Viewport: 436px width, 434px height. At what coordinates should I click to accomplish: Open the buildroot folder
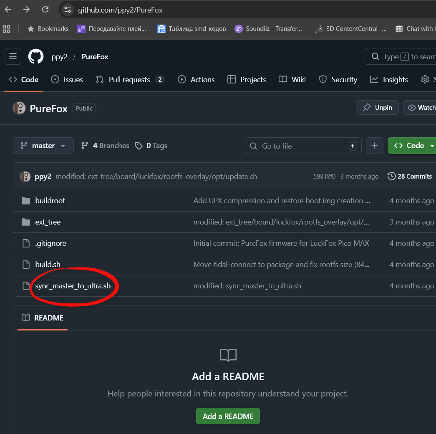50,201
